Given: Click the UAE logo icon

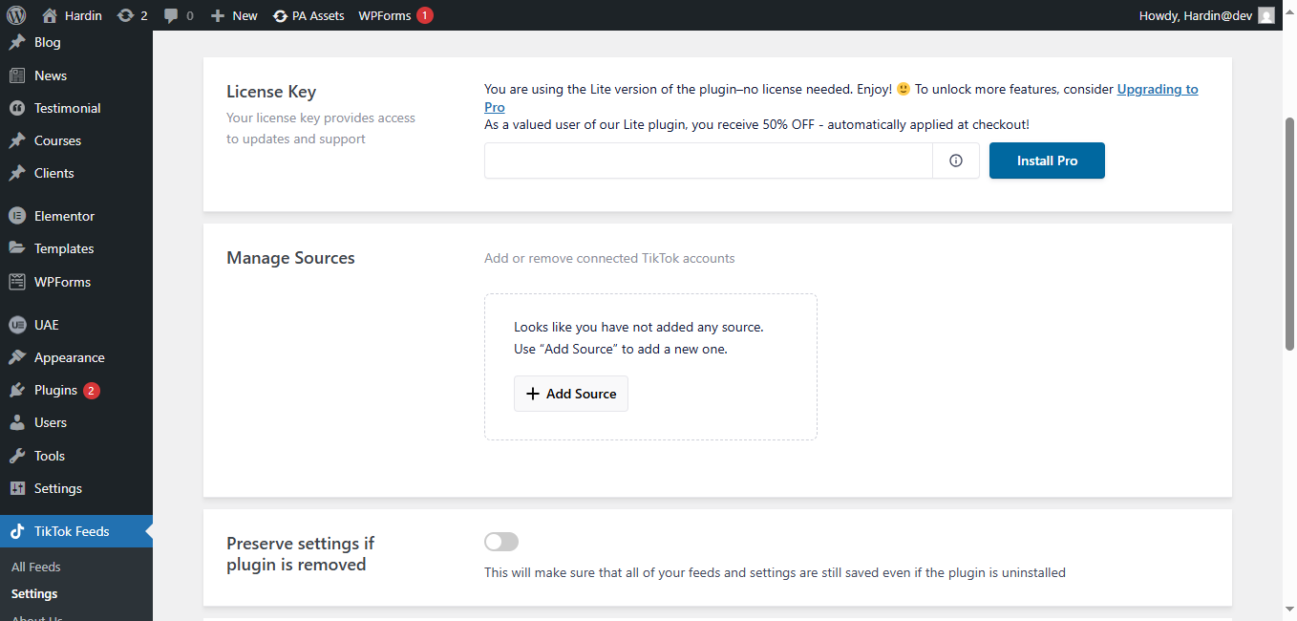Looking at the screenshot, I should pos(17,325).
